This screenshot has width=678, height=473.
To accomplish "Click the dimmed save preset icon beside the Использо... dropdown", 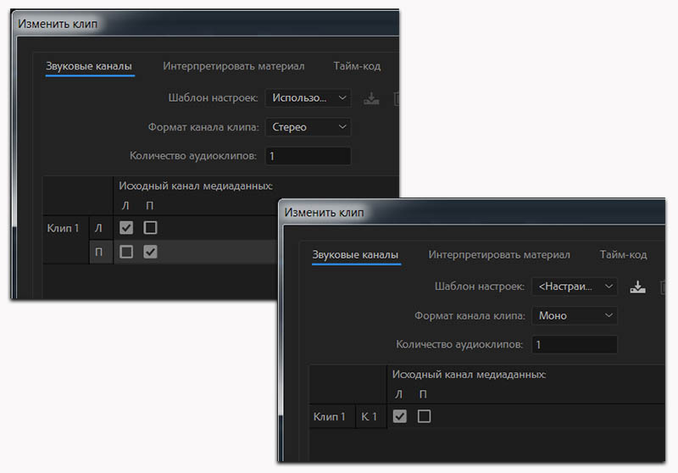I will pos(371,98).
